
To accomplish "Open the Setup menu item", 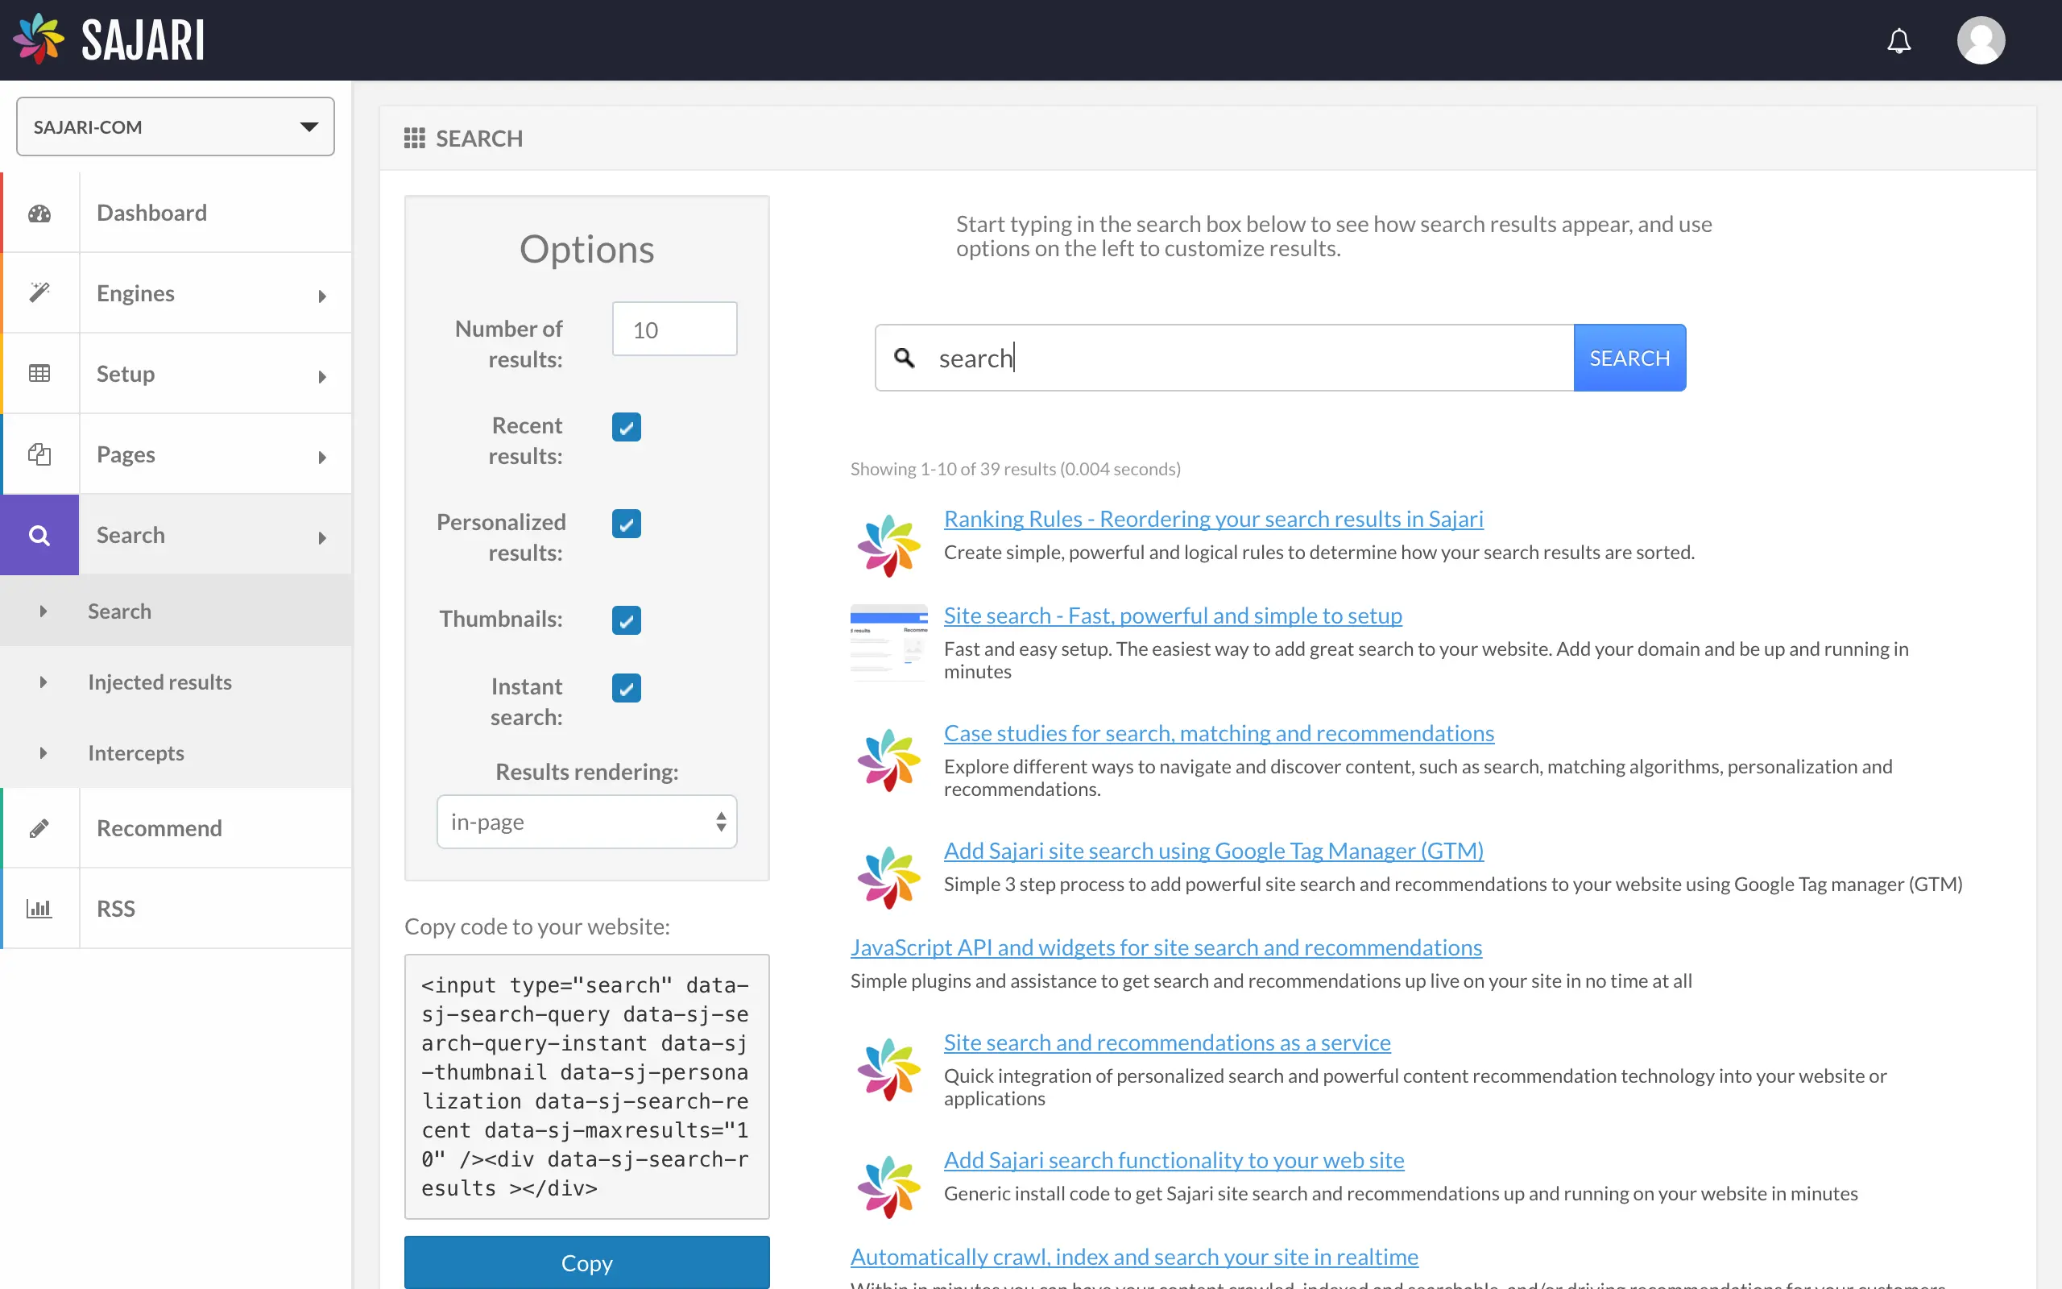I will click(176, 373).
